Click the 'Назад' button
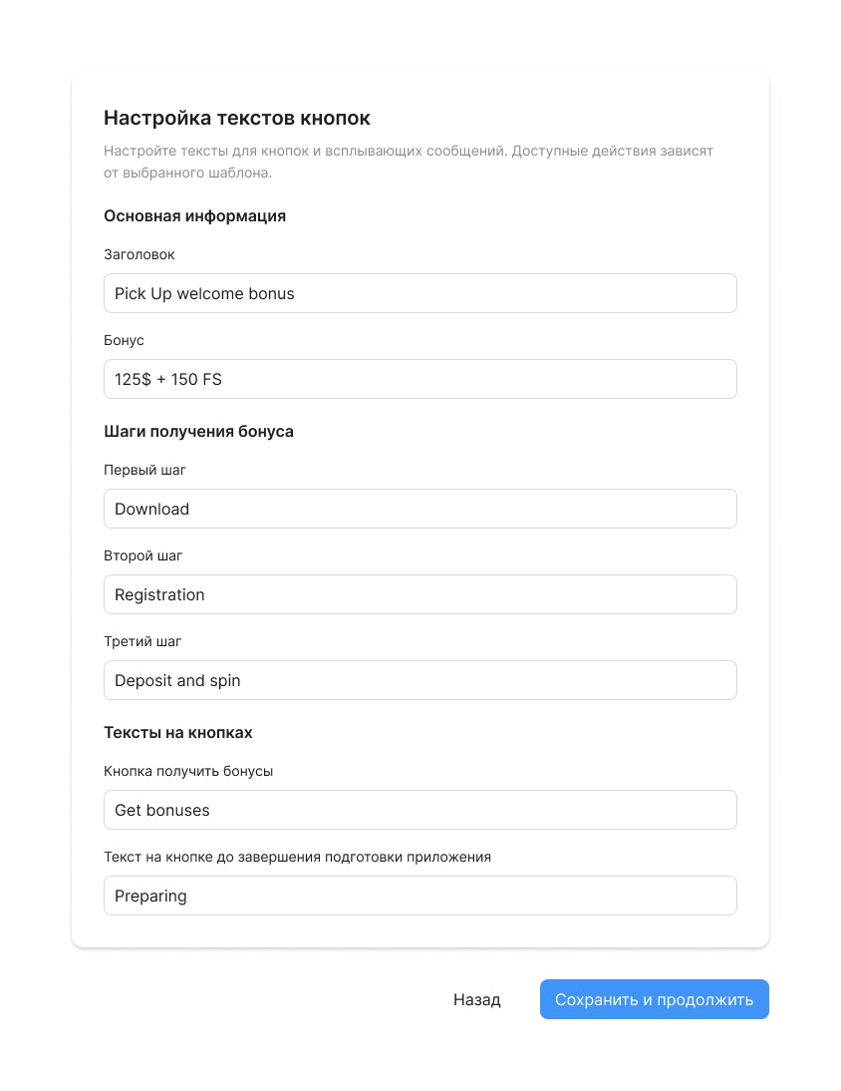 click(477, 999)
